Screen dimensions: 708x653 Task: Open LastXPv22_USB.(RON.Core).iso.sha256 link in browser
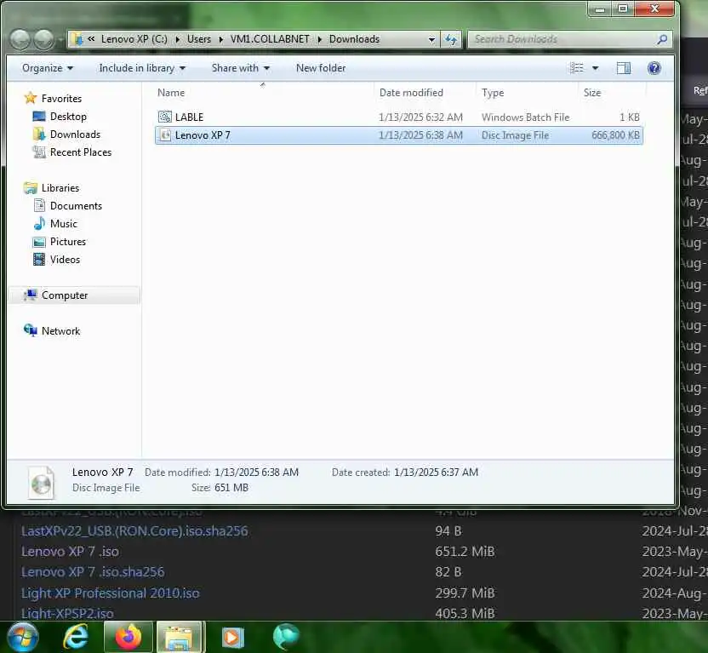coord(134,531)
